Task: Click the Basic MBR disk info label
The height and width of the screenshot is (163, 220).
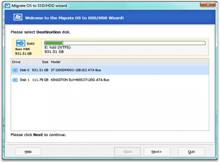Action: click(x=23, y=49)
